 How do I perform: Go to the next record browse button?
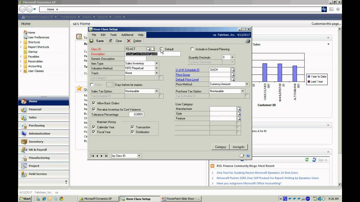[x=102, y=156]
